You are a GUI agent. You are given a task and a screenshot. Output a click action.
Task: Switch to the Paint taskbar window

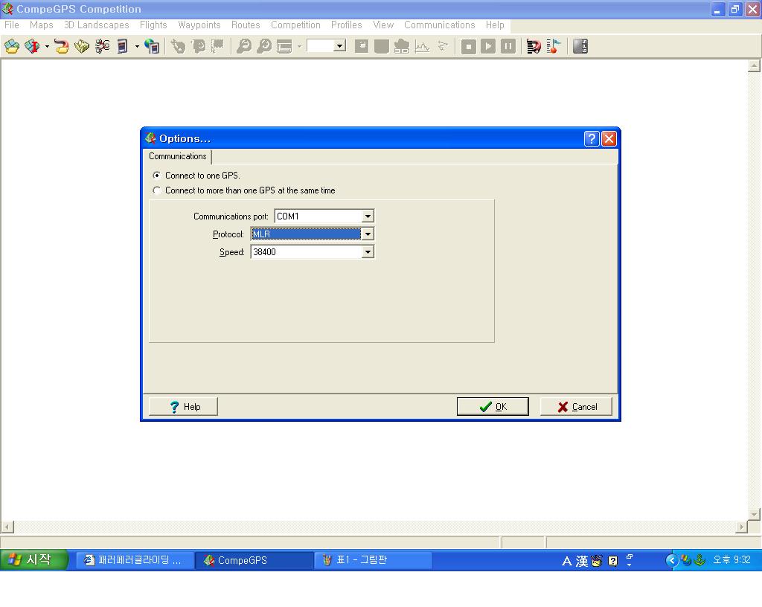pos(374,560)
